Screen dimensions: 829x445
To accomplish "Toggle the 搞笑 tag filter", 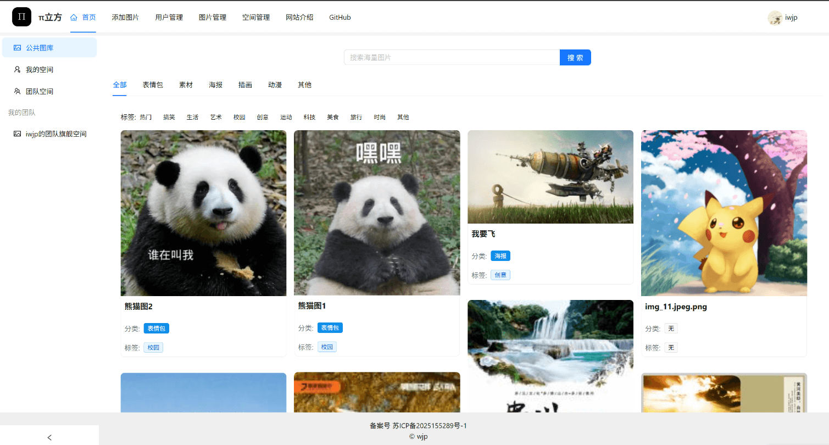I will pyautogui.click(x=169, y=117).
